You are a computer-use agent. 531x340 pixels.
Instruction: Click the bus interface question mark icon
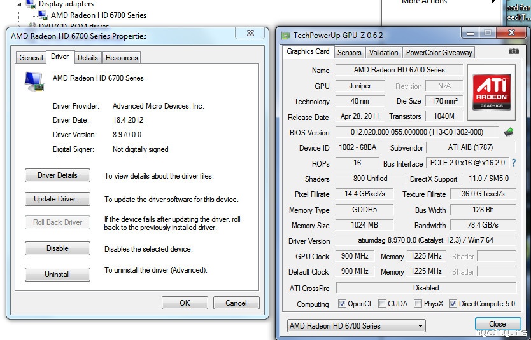coord(514,163)
